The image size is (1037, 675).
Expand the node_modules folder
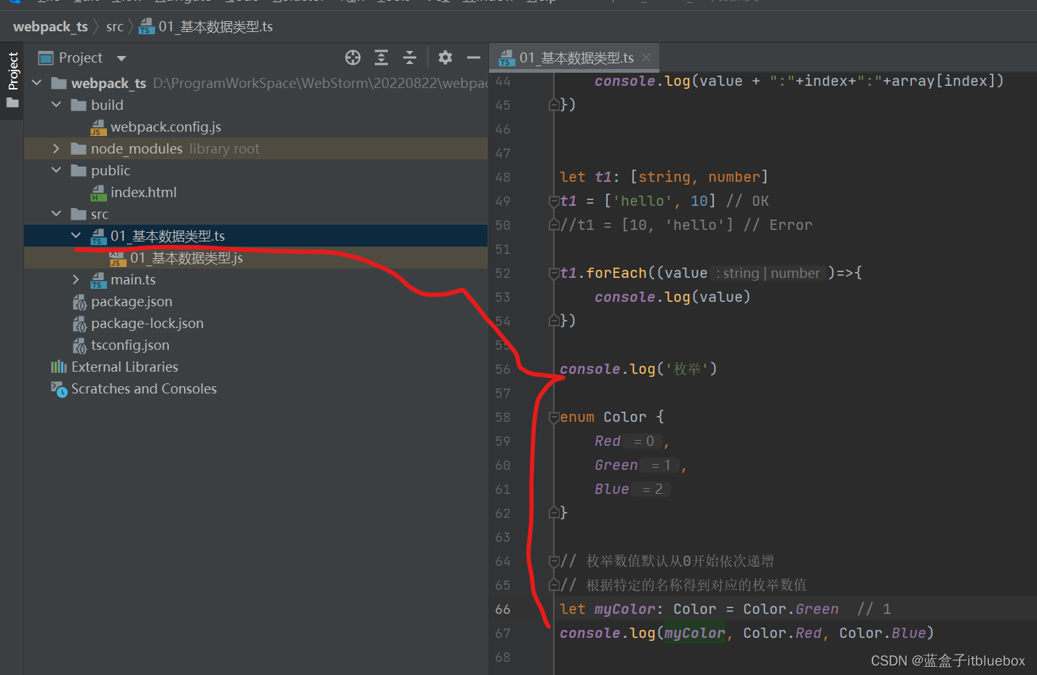coord(57,148)
